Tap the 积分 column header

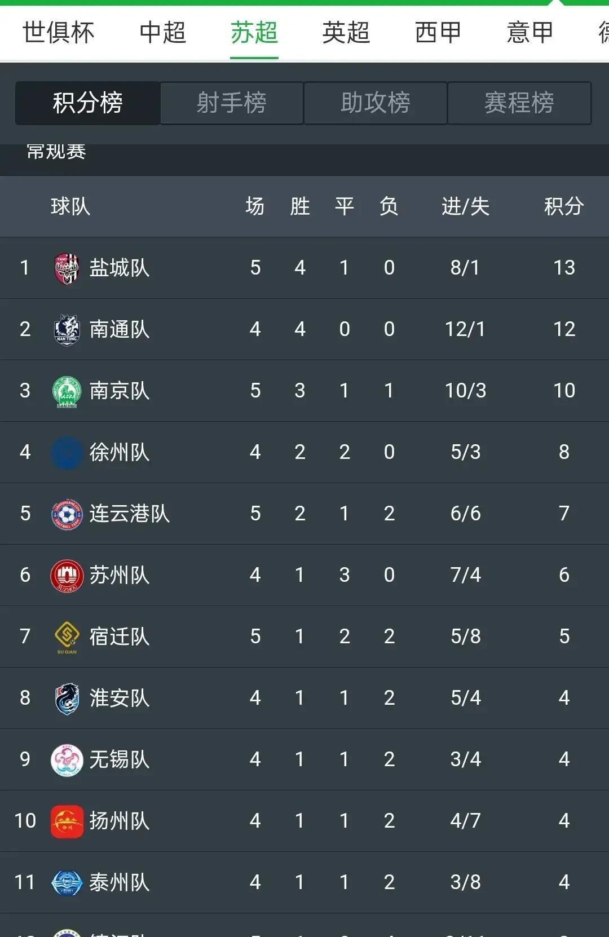tap(564, 206)
